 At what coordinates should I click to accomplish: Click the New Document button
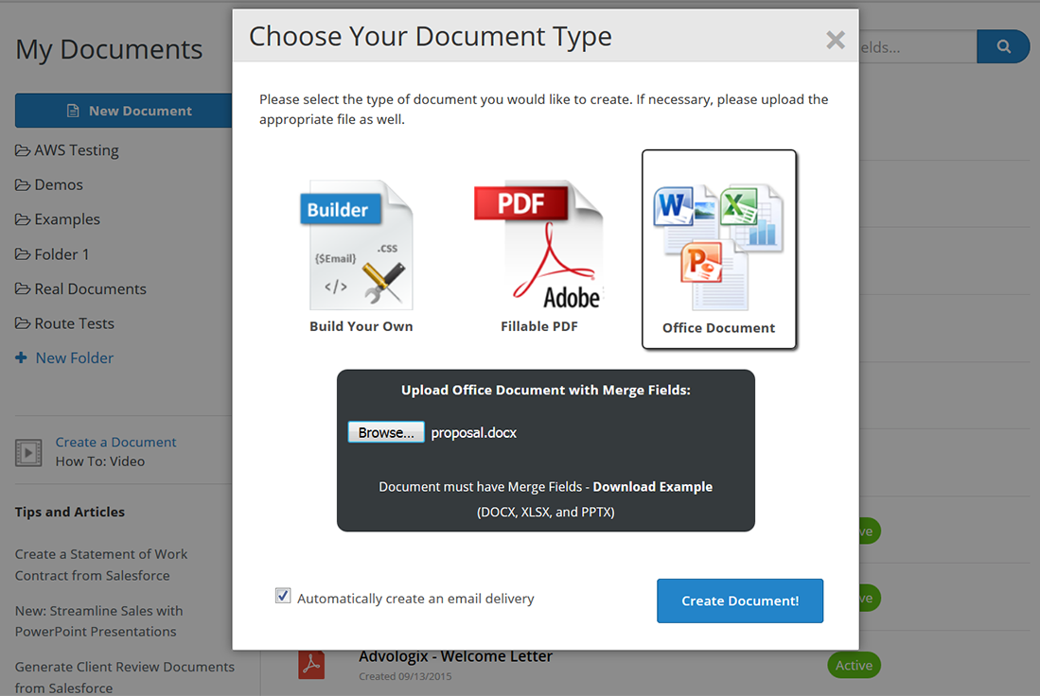point(123,111)
